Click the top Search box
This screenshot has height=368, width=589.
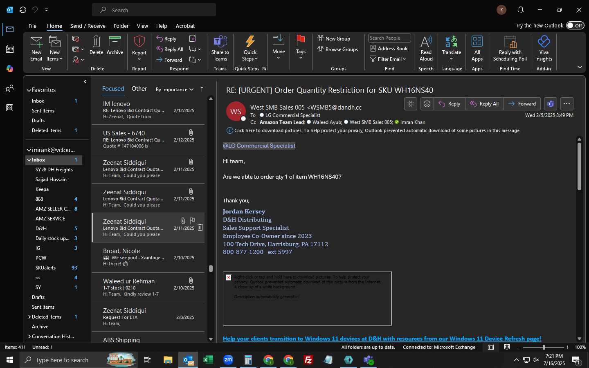point(154,10)
